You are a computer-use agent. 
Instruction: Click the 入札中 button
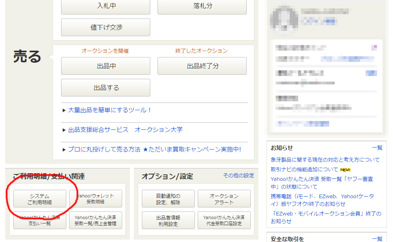click(x=106, y=6)
